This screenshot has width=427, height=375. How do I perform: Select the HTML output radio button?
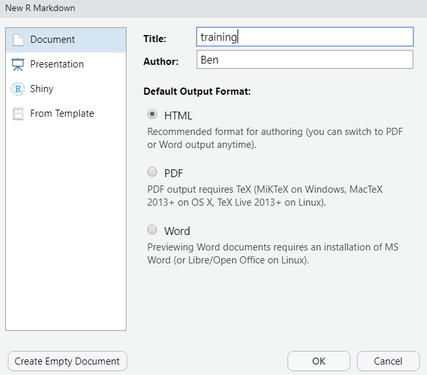click(152, 114)
